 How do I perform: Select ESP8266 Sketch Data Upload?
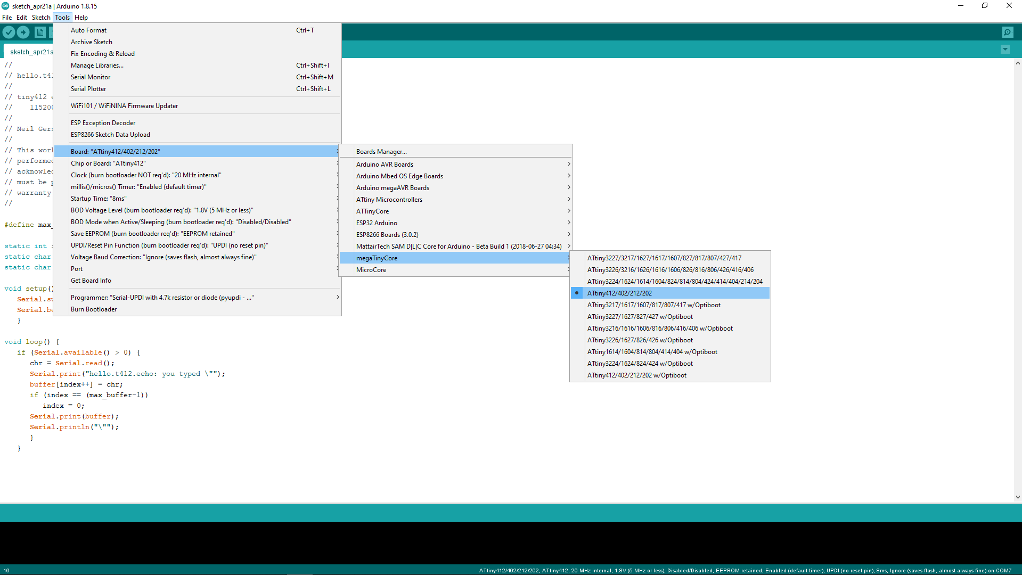[197, 135]
